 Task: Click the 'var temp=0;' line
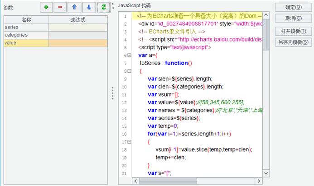163,126
